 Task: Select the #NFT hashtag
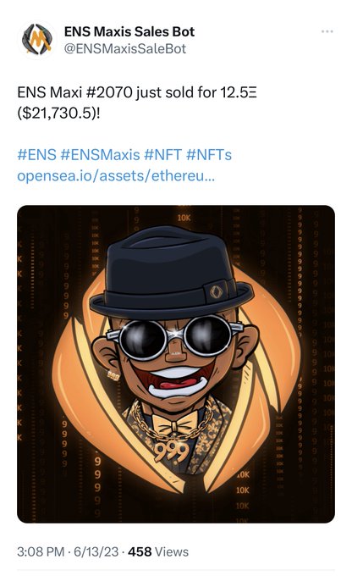pos(163,155)
